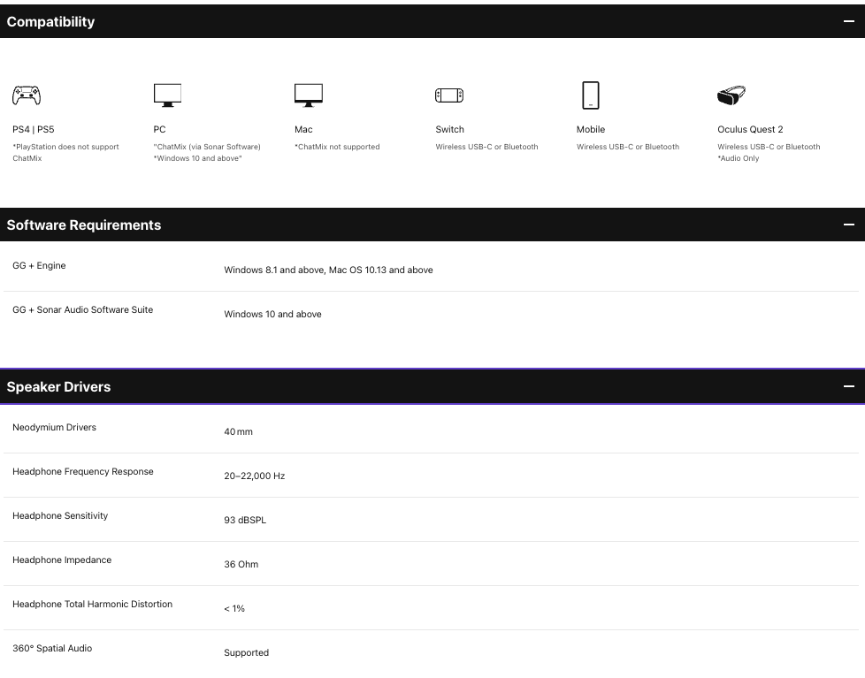Click GG + Sonar Audio Software Suite label

click(x=82, y=309)
